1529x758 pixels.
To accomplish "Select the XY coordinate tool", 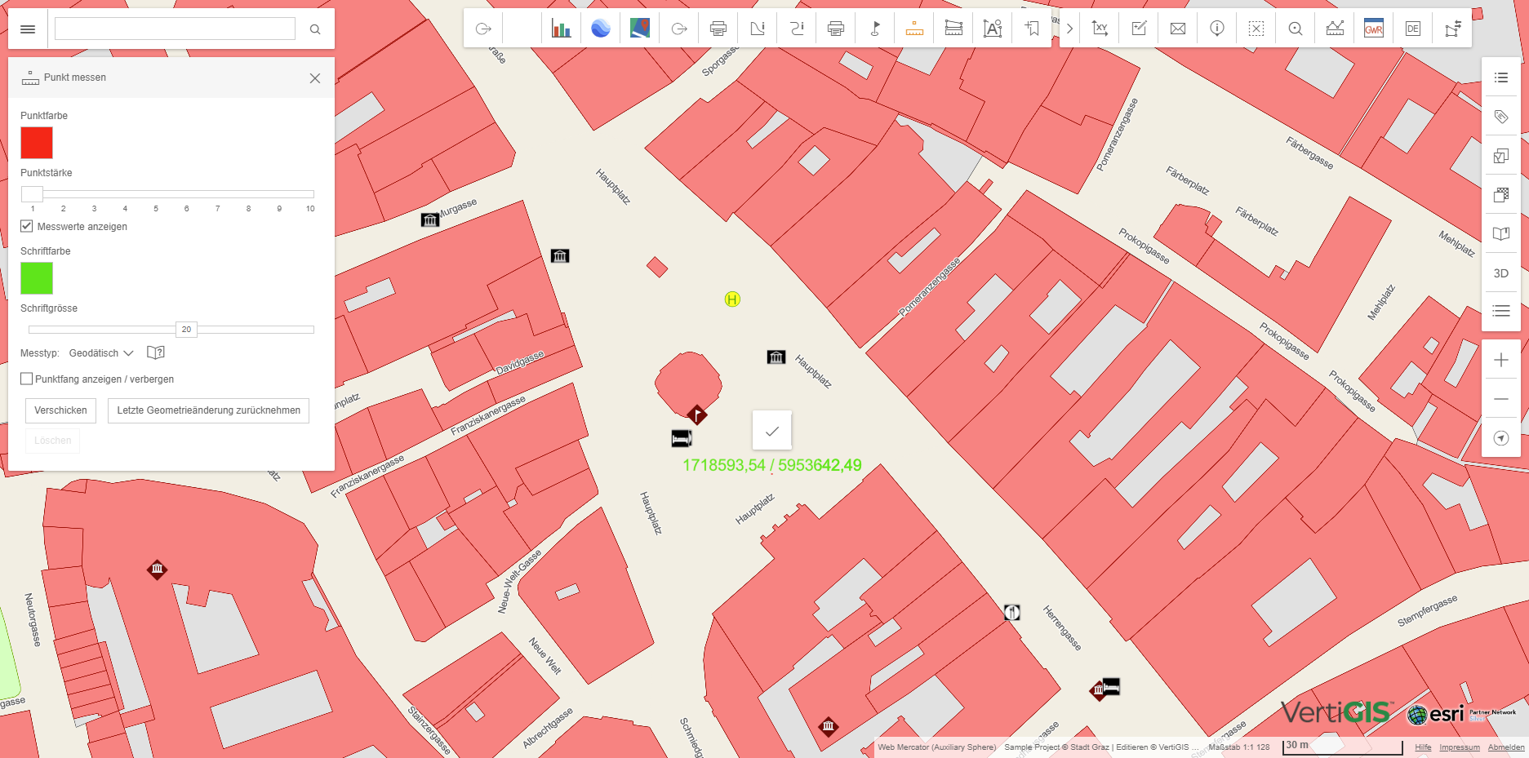I will 1100,29.
